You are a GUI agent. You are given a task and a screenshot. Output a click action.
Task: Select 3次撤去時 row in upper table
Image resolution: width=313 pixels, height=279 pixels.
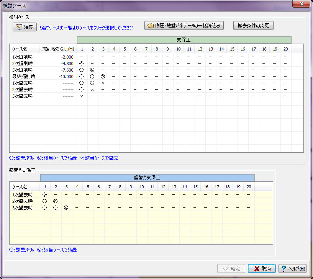pos(156,96)
